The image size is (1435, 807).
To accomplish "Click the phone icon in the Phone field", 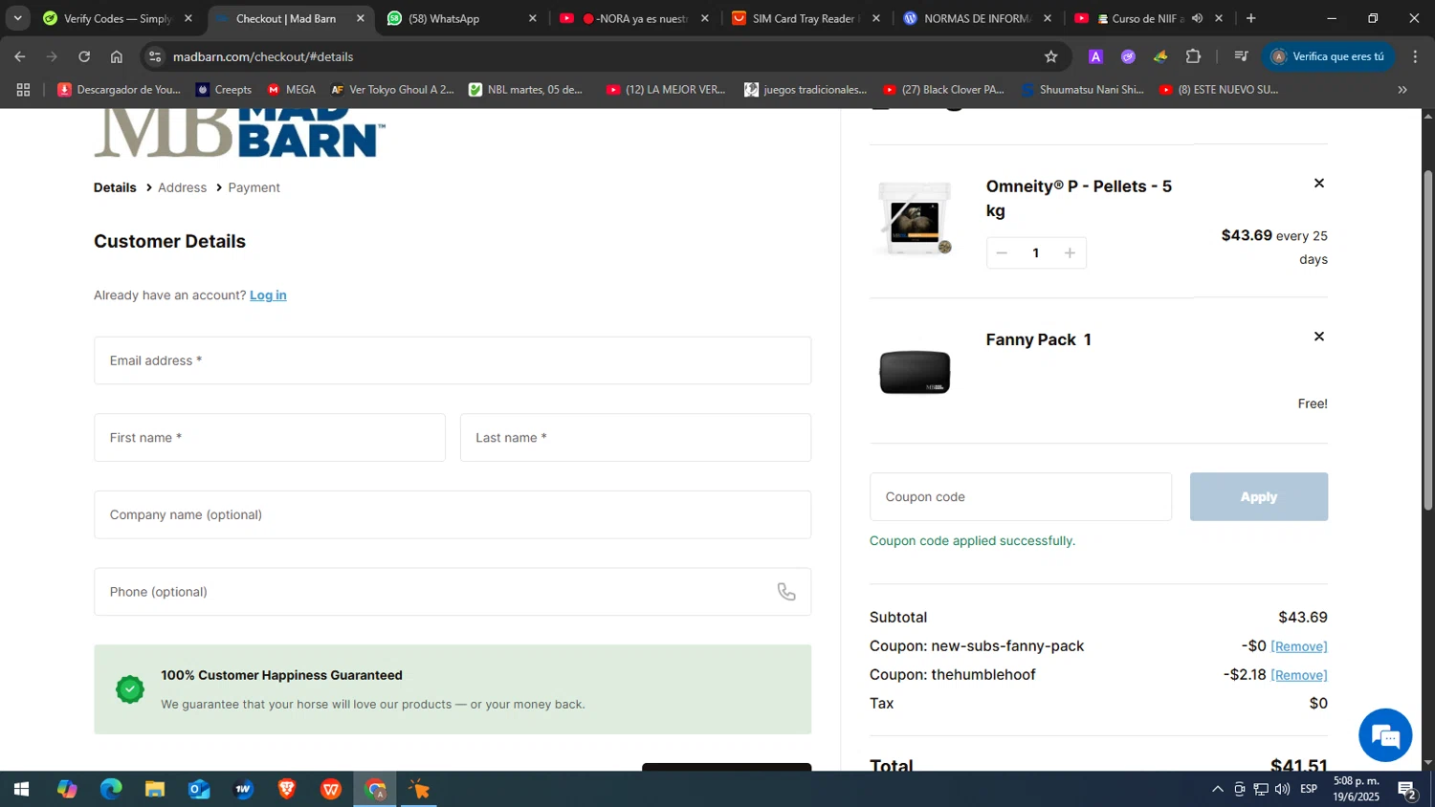I will coord(786,592).
